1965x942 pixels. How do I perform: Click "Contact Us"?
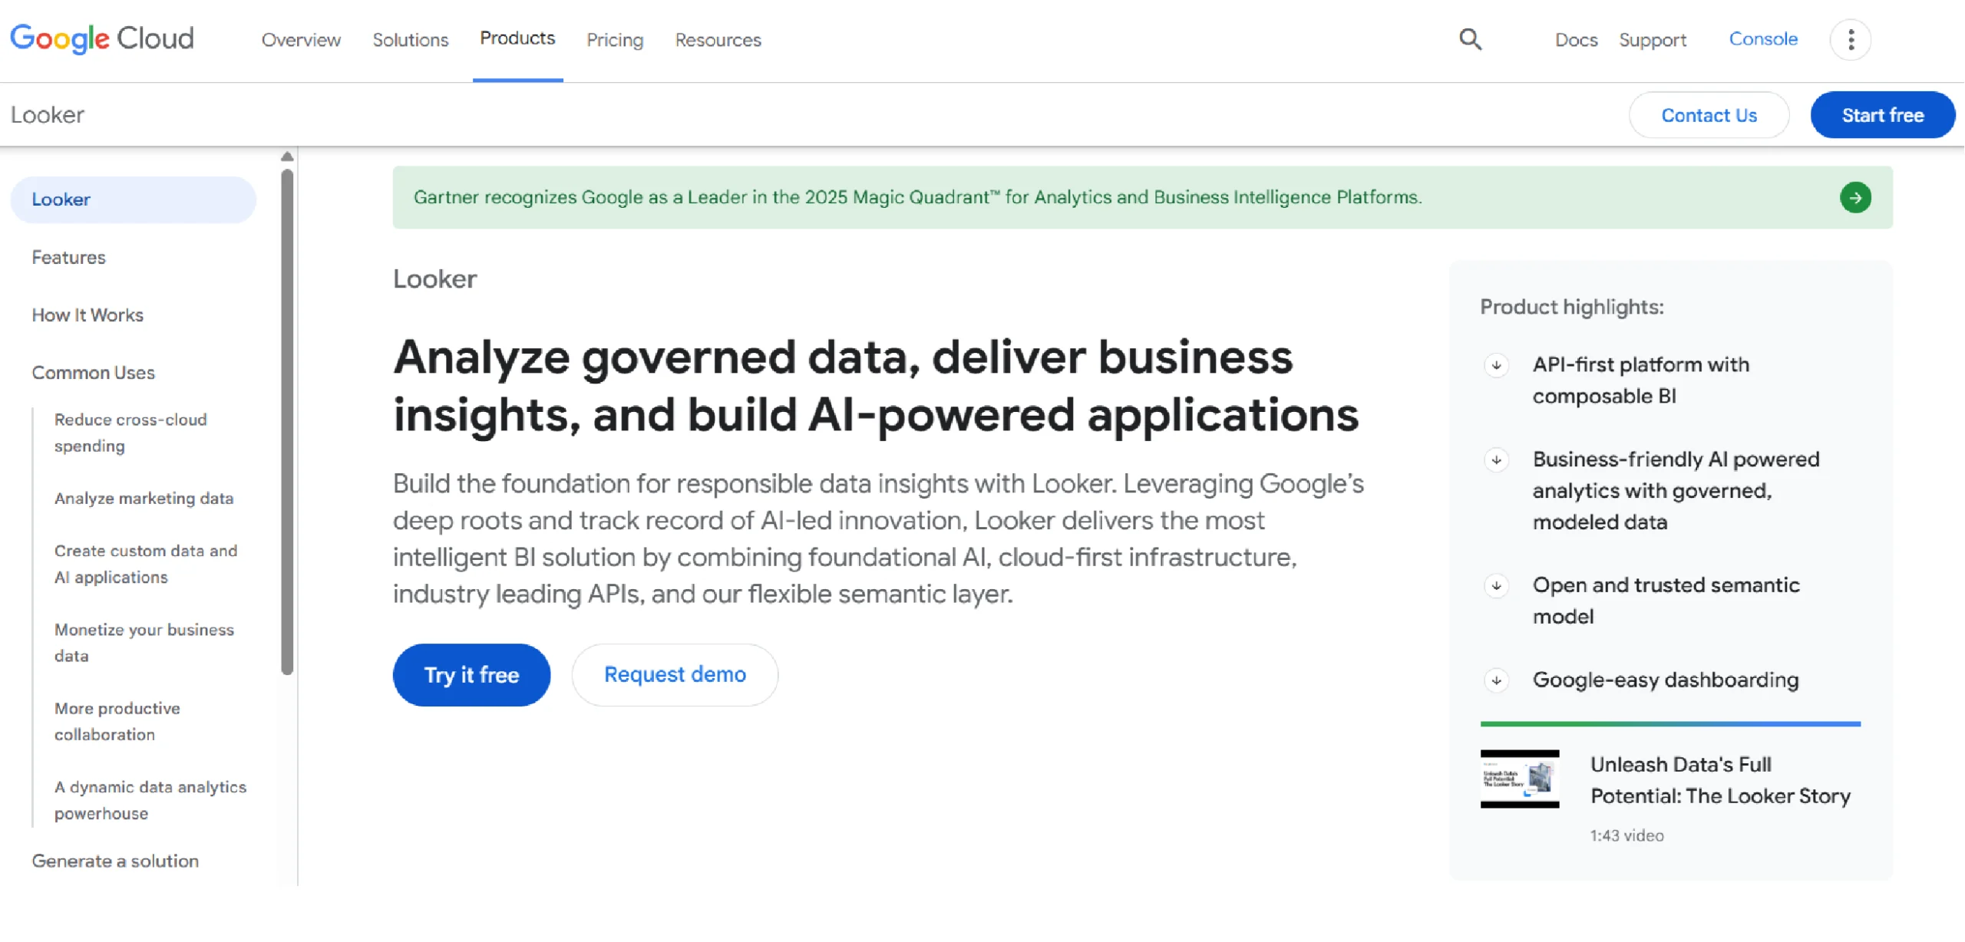coord(1709,115)
